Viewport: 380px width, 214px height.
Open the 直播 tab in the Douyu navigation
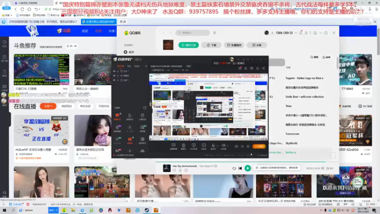click(x=98, y=31)
